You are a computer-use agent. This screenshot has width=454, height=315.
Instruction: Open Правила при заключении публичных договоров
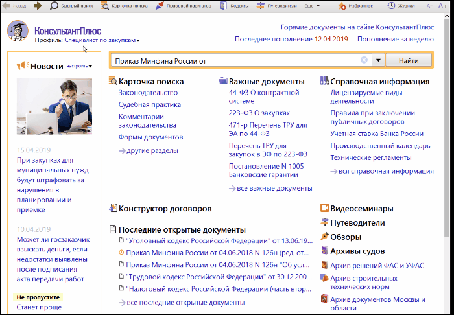373,117
